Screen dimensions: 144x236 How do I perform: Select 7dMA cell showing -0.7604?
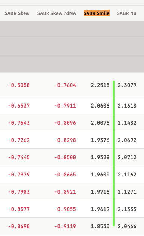[65, 85]
